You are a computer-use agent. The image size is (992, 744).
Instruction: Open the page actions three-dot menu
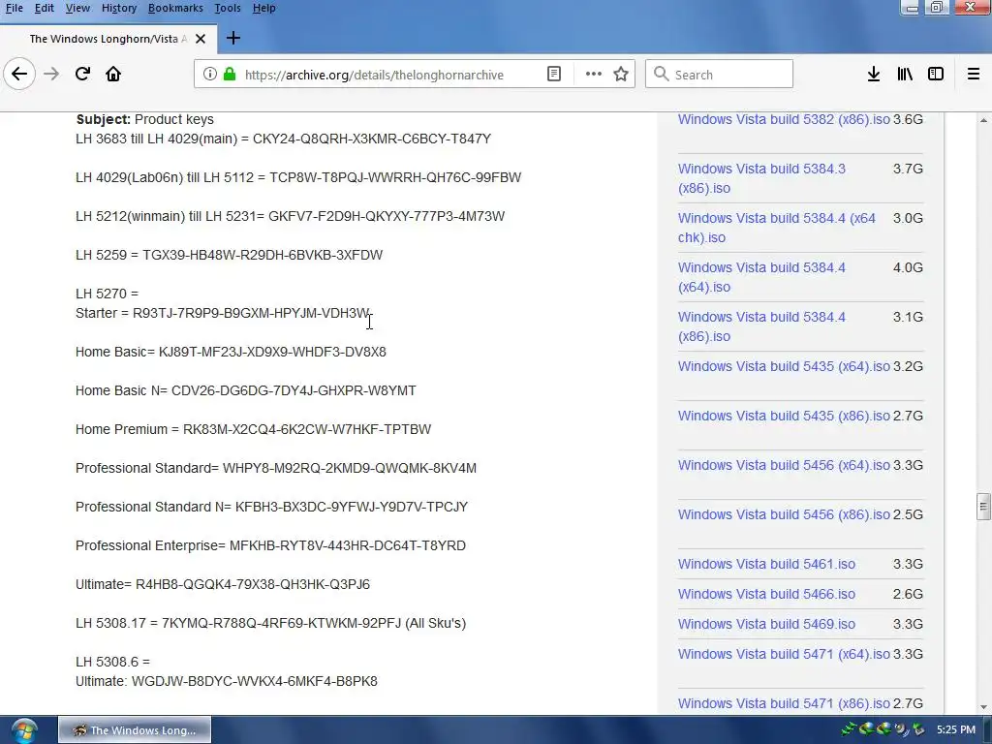point(594,74)
